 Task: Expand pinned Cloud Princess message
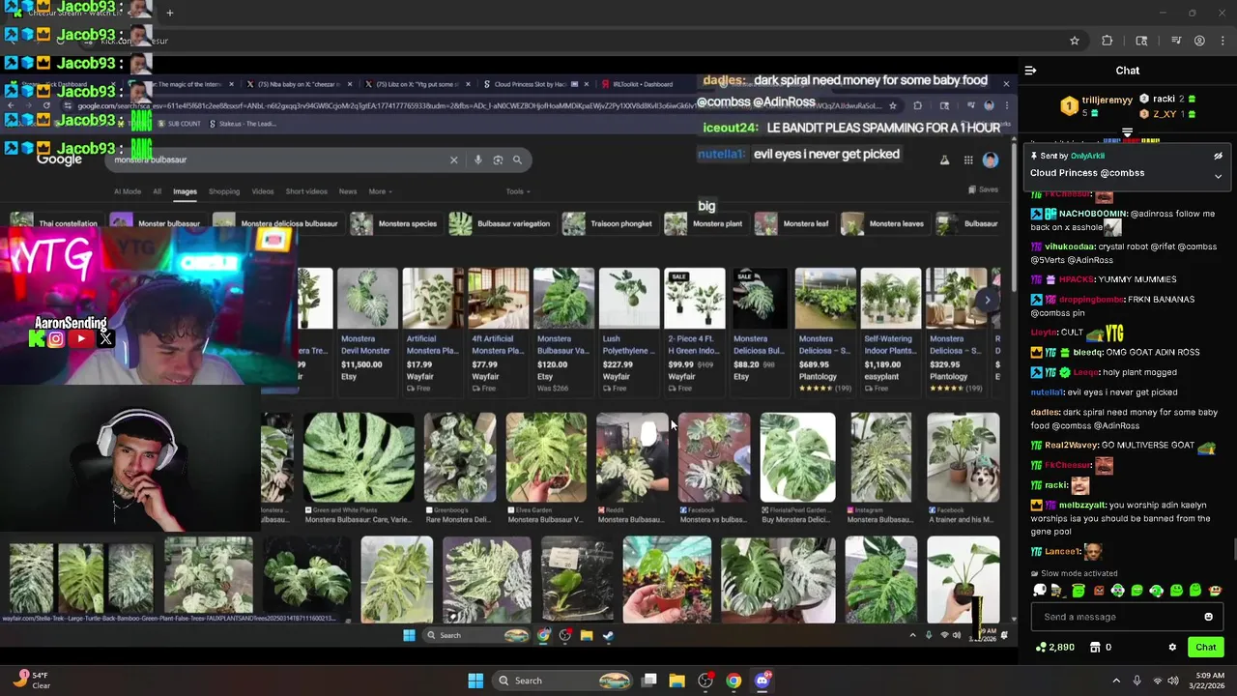pos(1218,177)
